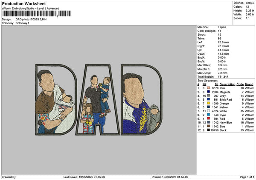Click the White thread color swatch
Image resolution: width=256 pixels, height=180 pixels.
[x=209, y=111]
